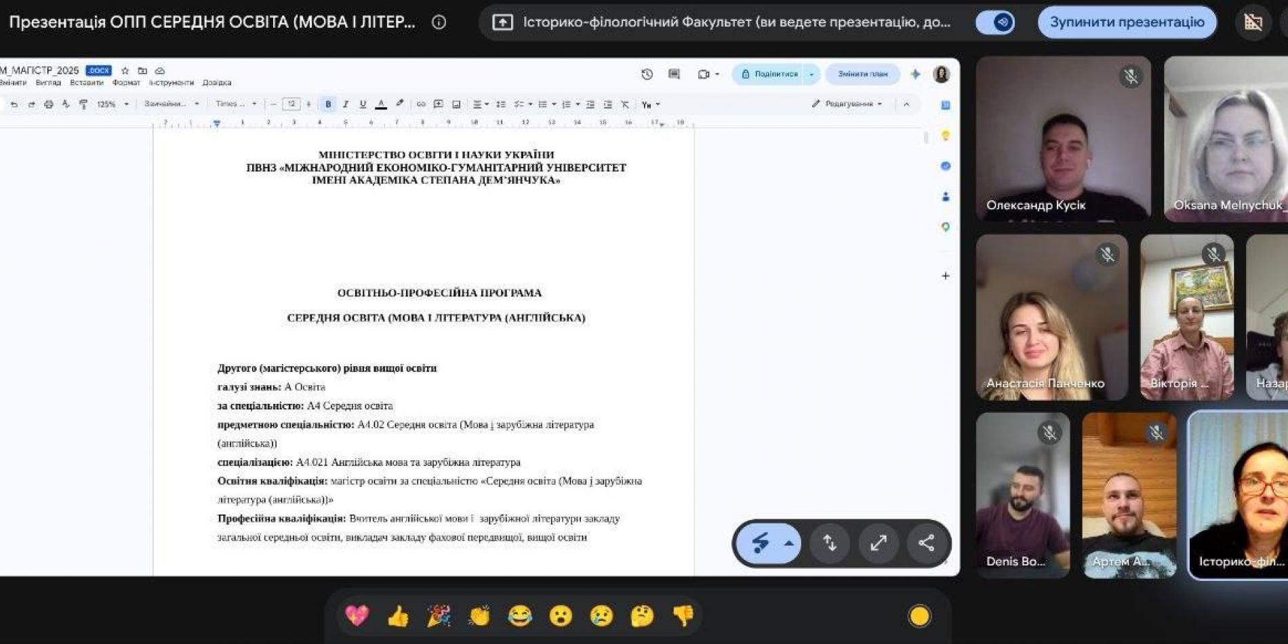This screenshot has width=1288, height=644.
Task: Star the МАГІСТР_2025 document
Action: 125,71
